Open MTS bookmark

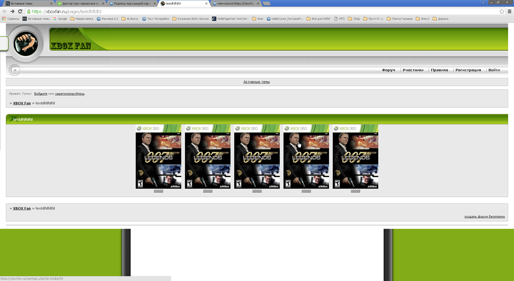click(x=339, y=19)
